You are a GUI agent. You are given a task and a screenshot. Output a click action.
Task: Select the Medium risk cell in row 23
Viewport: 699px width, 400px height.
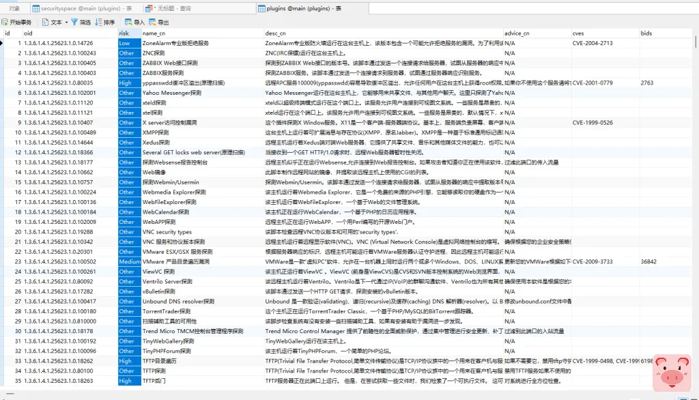pyautogui.click(x=129, y=261)
